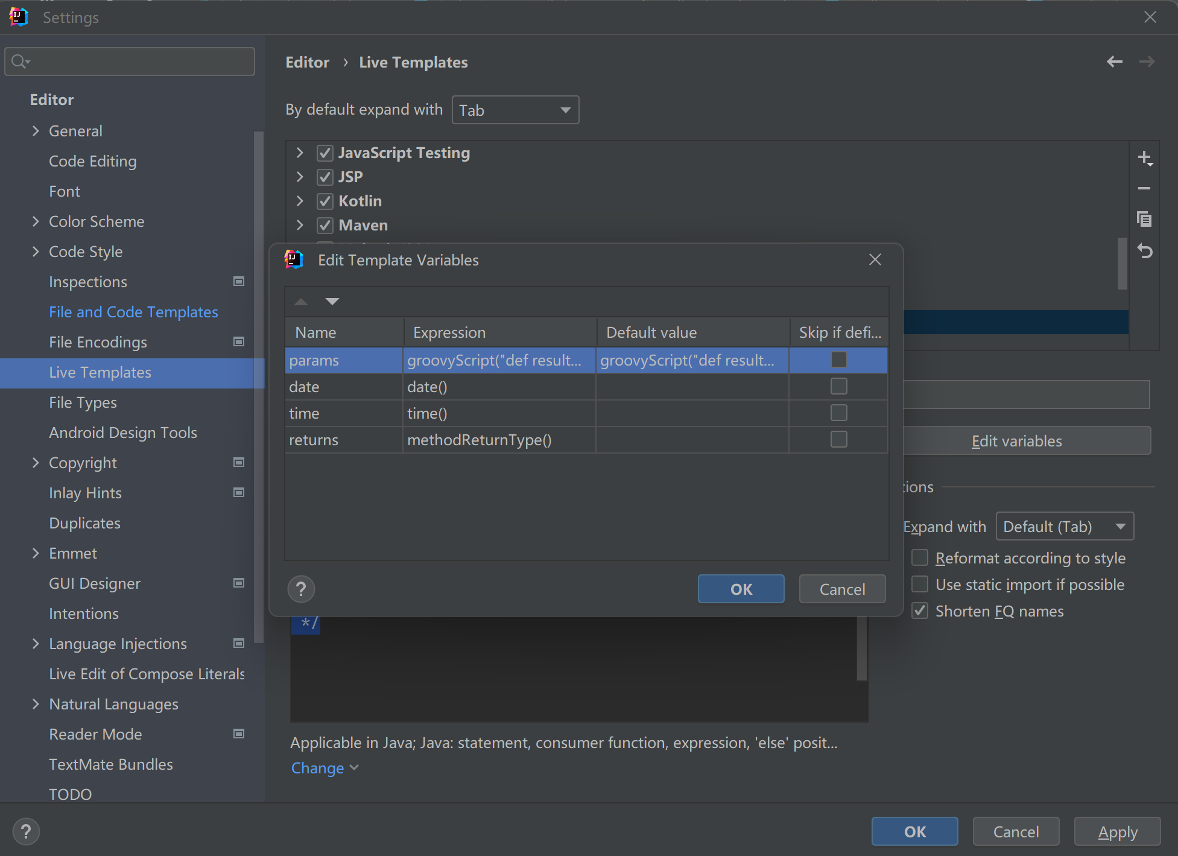This screenshot has height=856, width=1178.
Task: Expand Copyright settings node
Action: [x=36, y=463]
